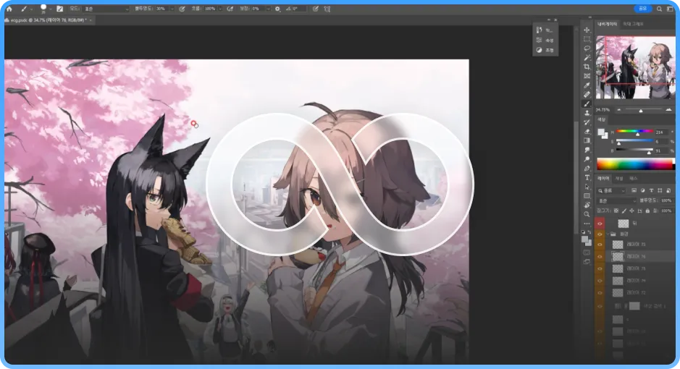Click the color spectrum ramp
This screenshot has height=369, width=680.
coord(635,164)
